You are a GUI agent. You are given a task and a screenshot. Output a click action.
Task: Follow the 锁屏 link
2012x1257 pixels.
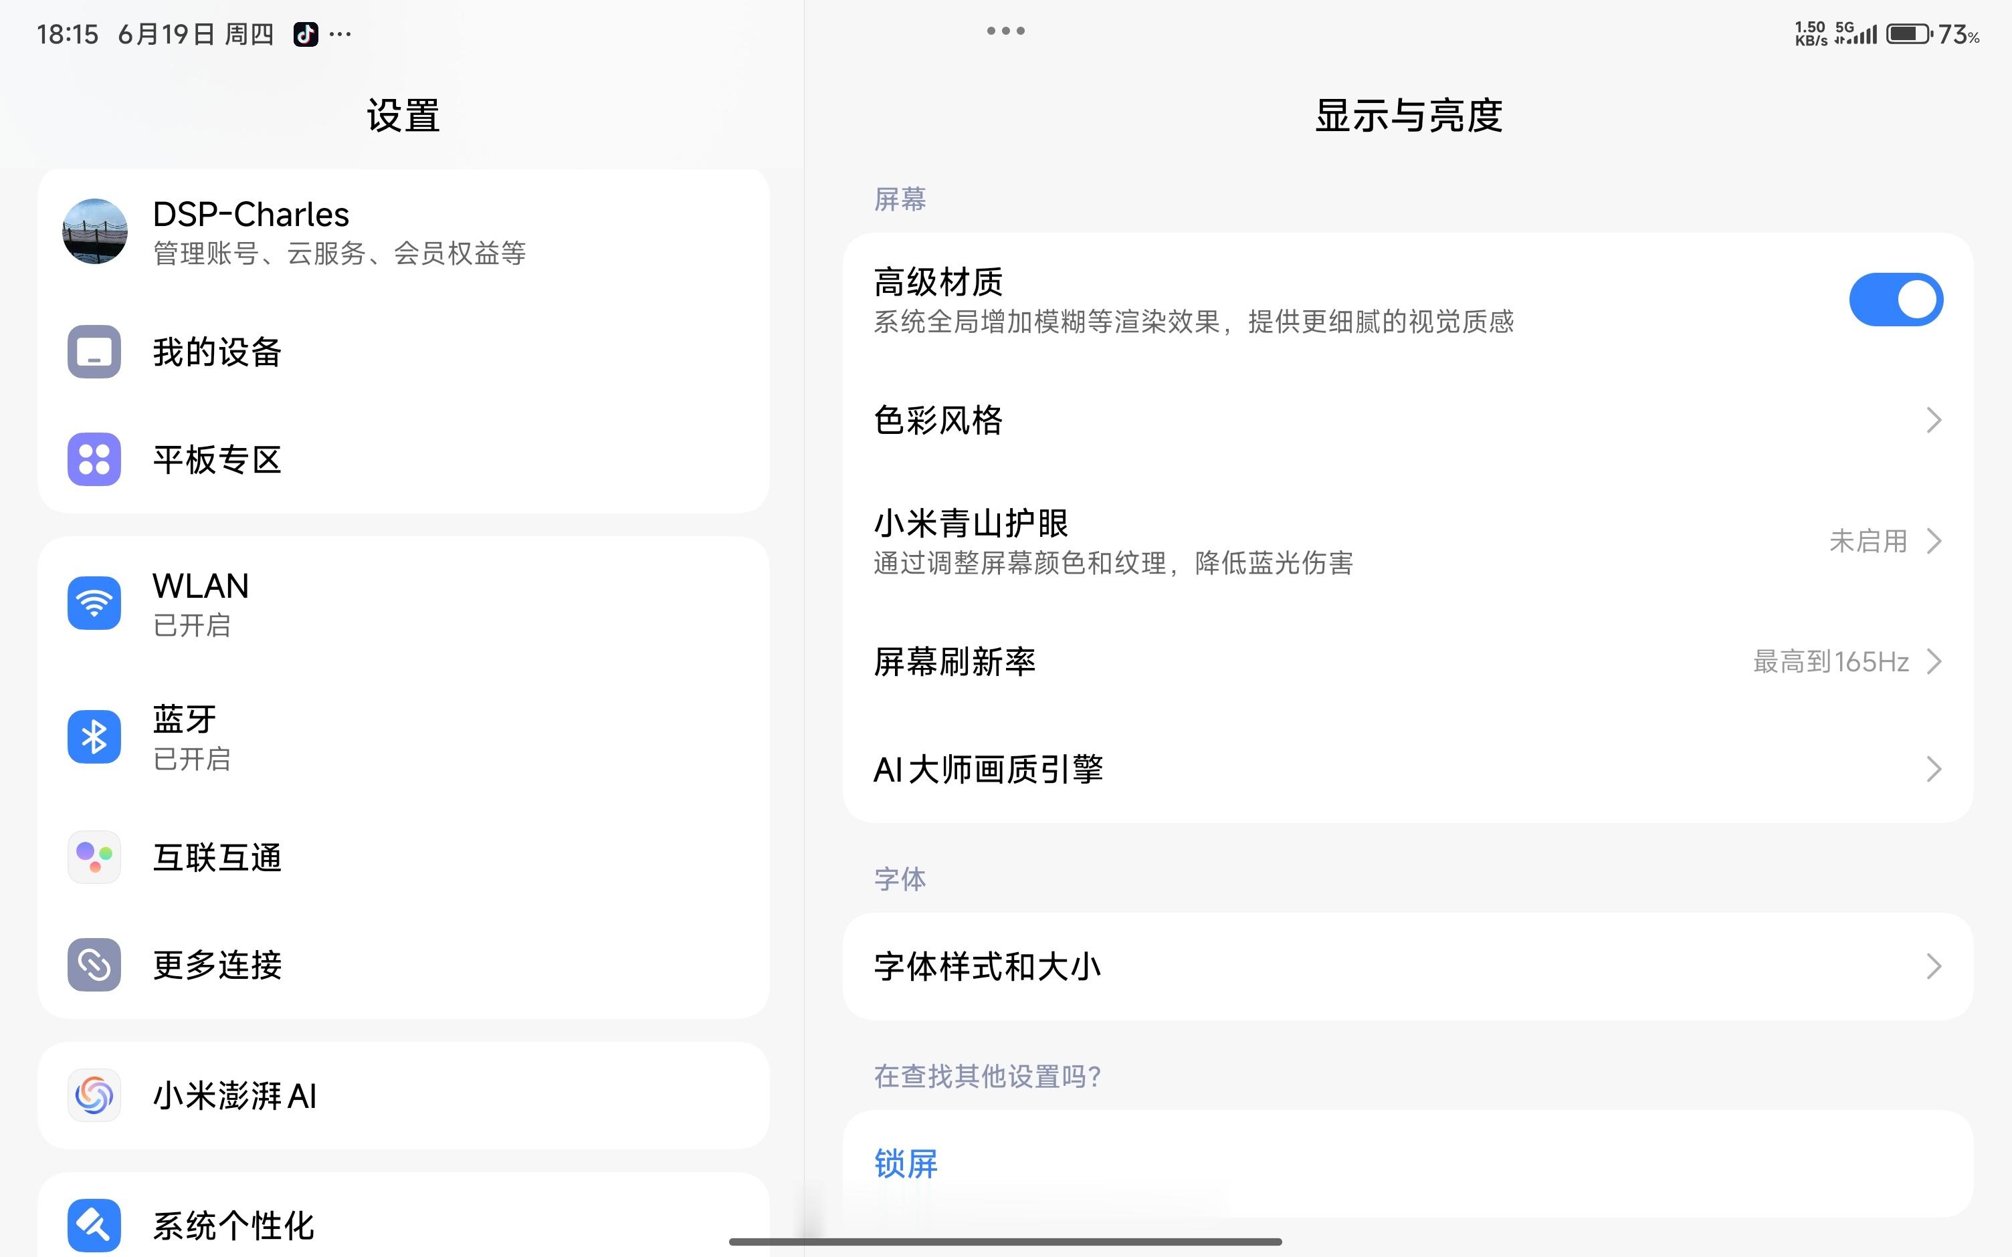(906, 1163)
